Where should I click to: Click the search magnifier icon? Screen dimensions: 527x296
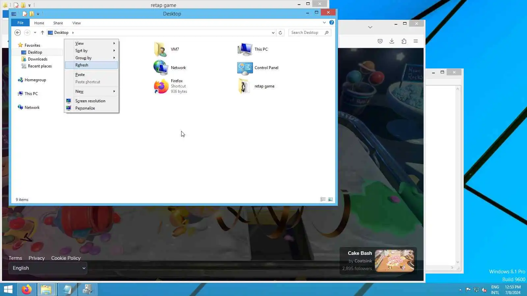[x=326, y=33]
